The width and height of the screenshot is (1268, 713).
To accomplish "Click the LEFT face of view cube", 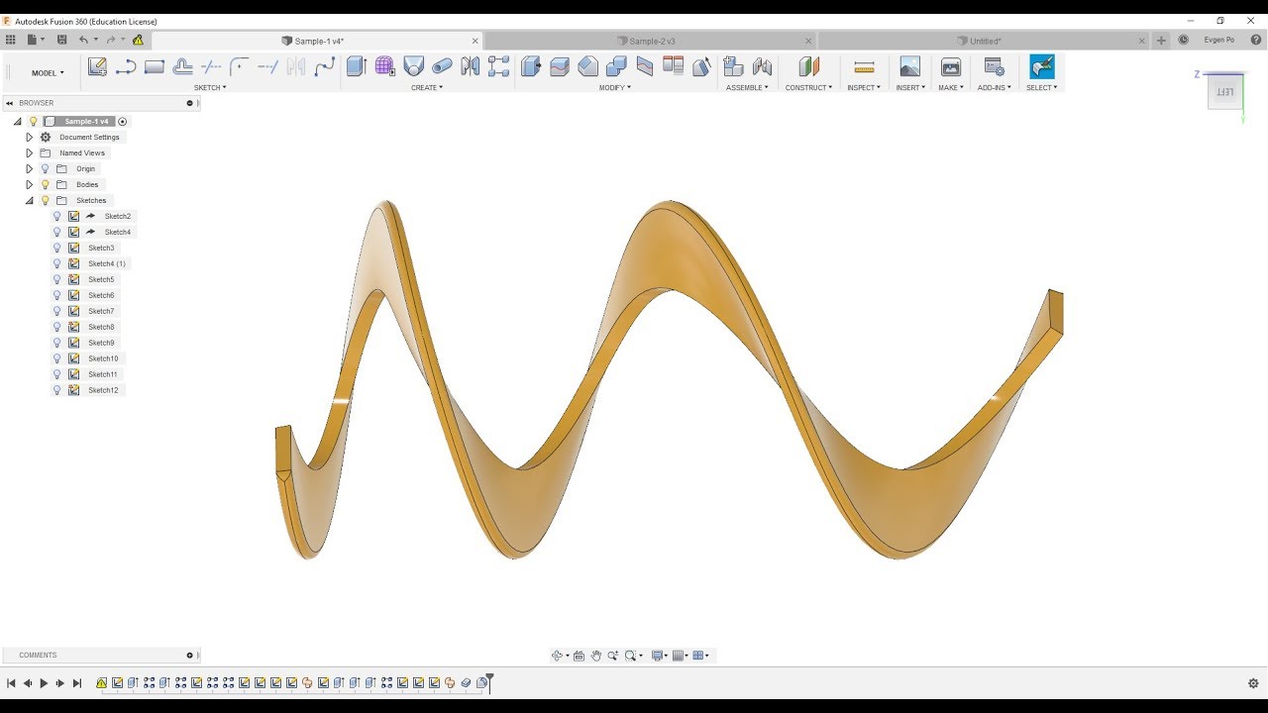I will coord(1224,92).
